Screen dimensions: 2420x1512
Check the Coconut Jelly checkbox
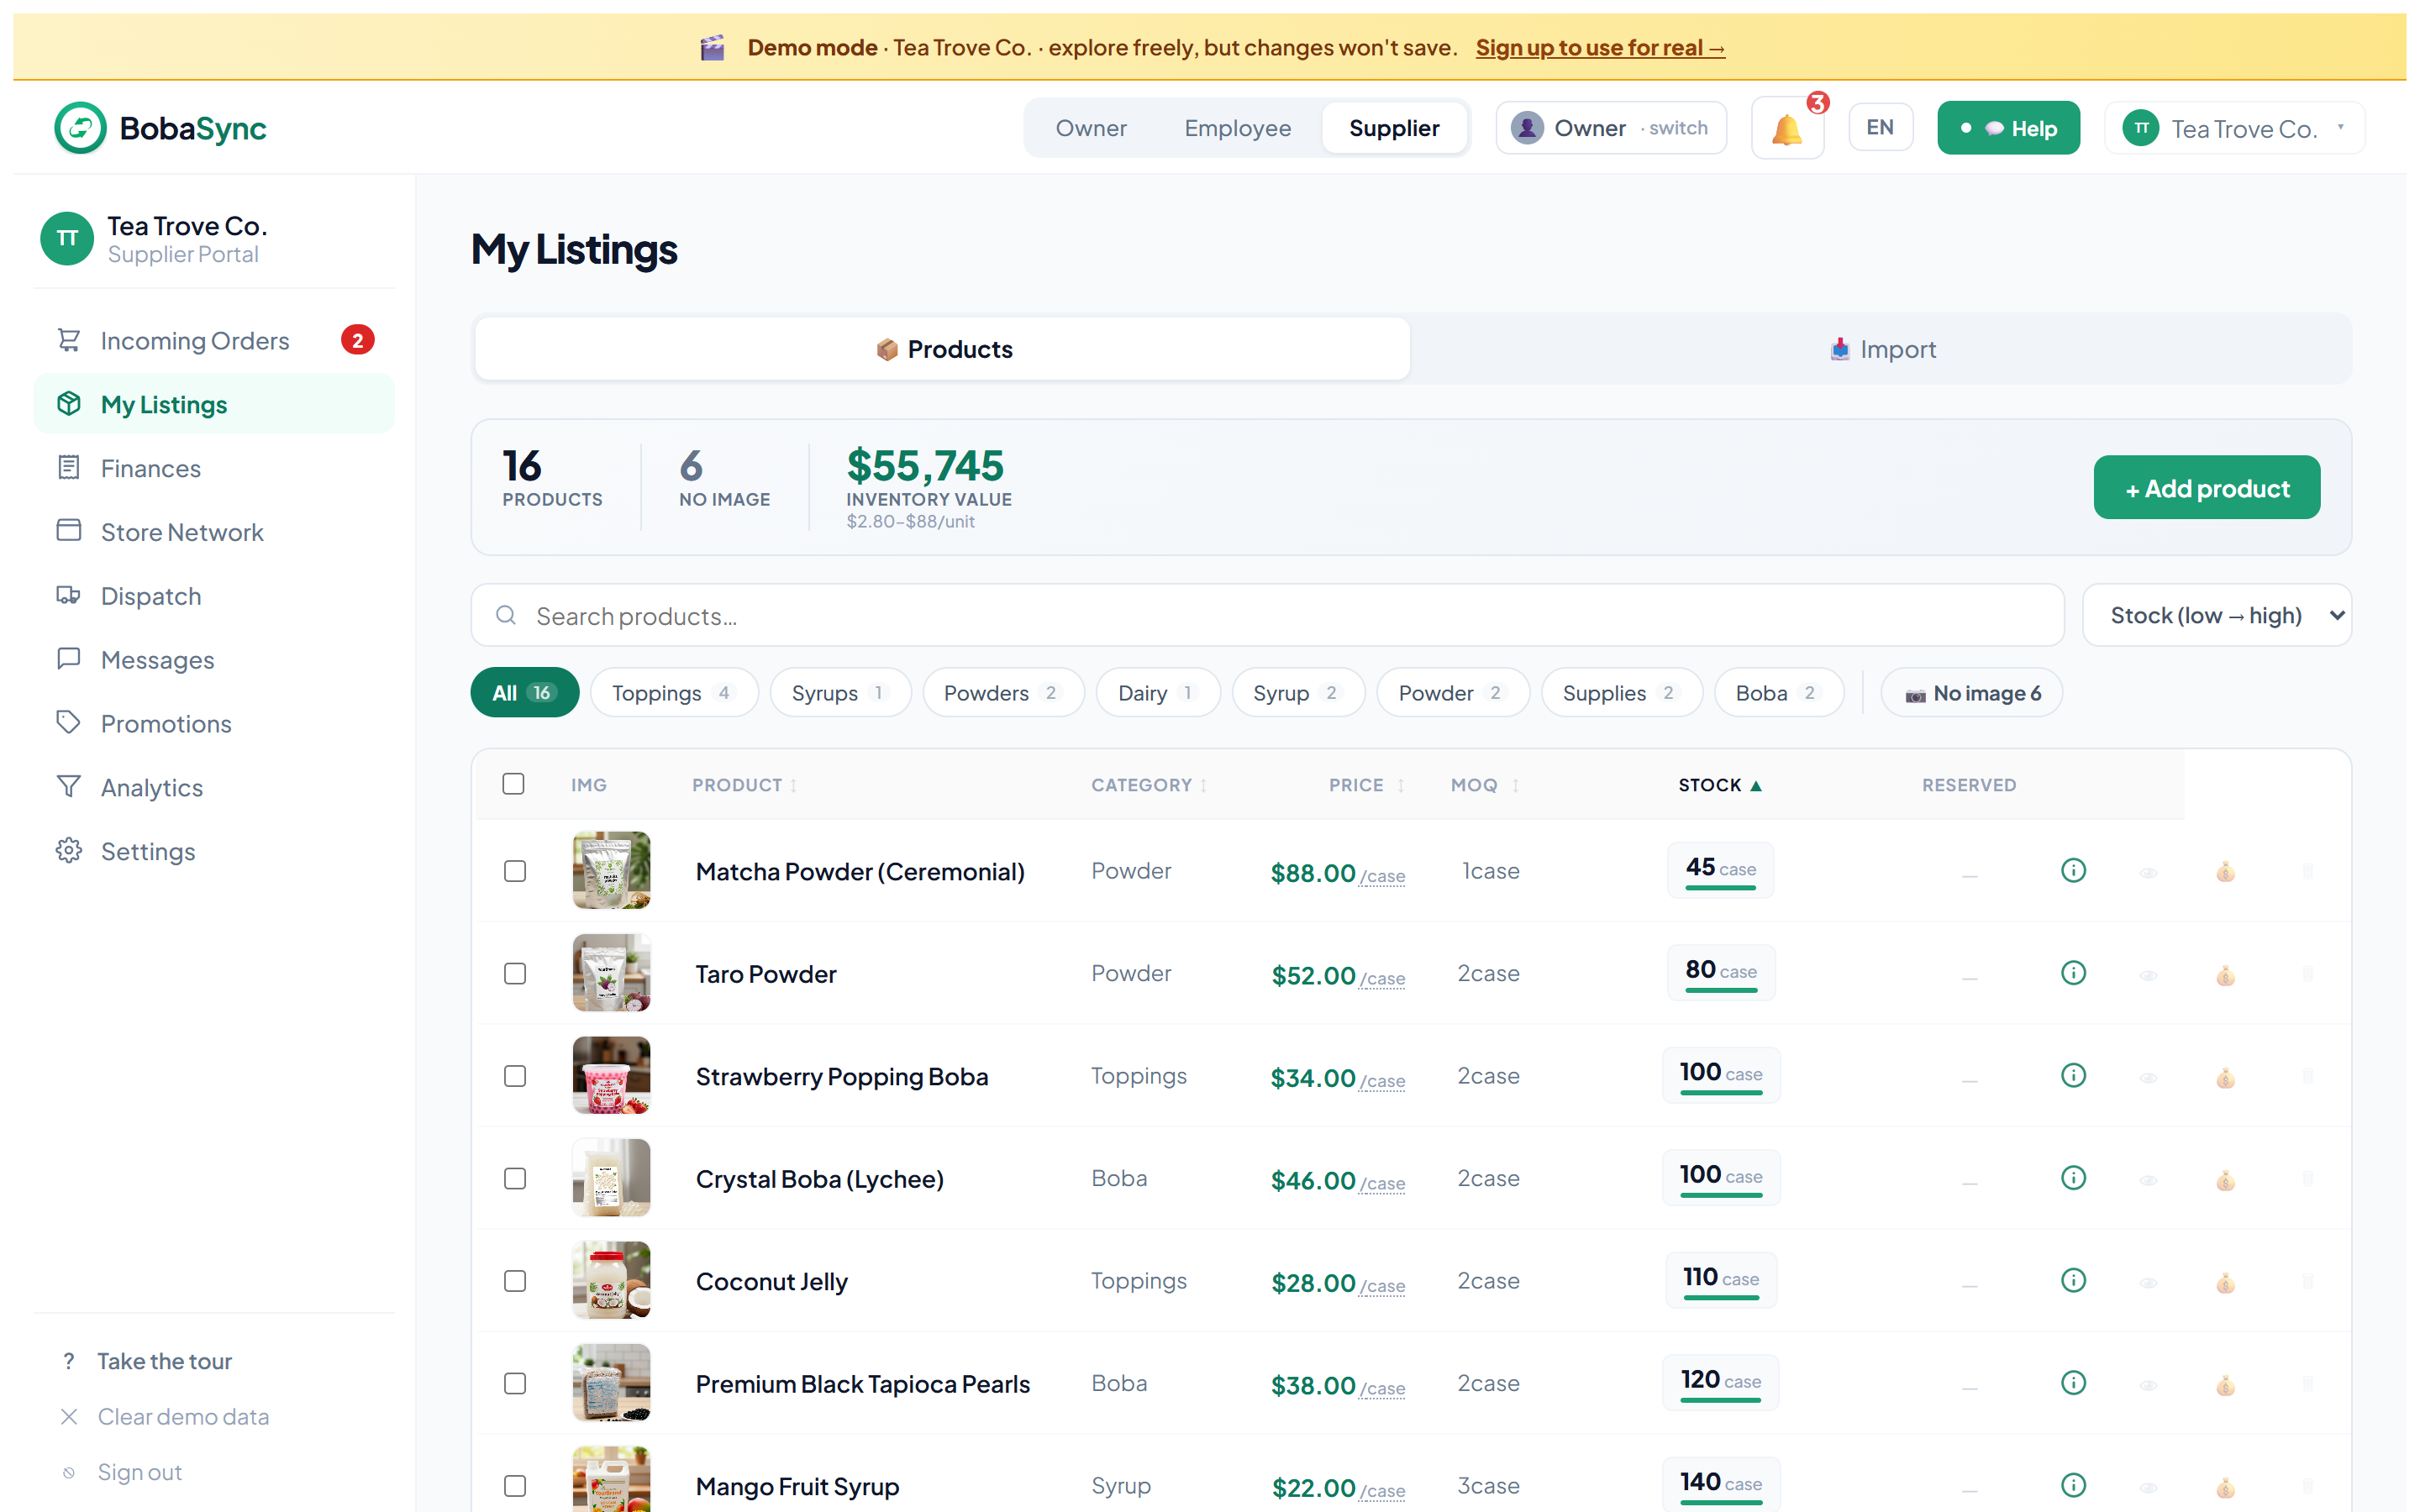pos(515,1281)
